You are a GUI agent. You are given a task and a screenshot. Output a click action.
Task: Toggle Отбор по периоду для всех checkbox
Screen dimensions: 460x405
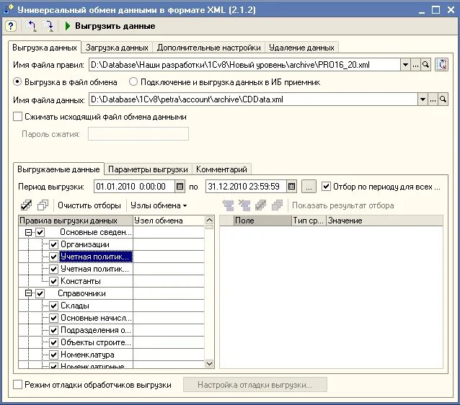coord(326,187)
